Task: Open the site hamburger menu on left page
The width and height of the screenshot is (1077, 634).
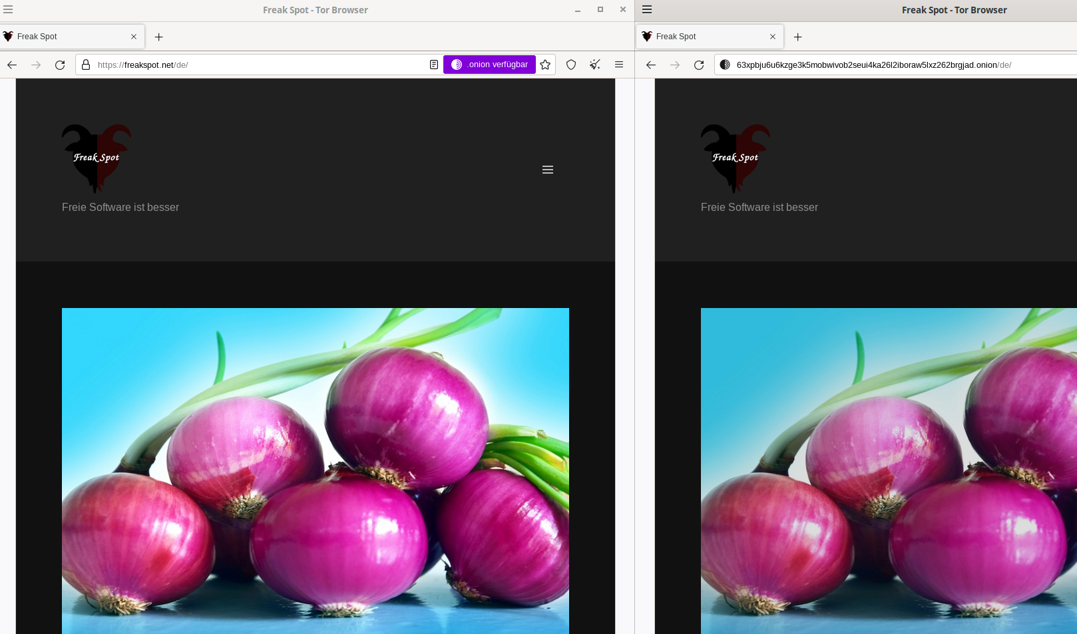Action: (548, 170)
